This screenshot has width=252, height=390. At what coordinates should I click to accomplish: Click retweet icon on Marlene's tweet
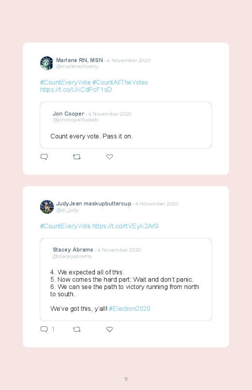coord(77,157)
